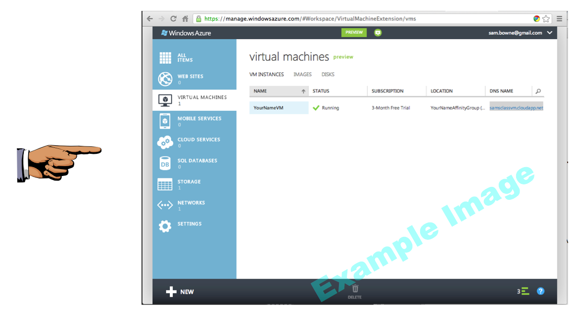Click the 3-Month Free Trial cell
This screenshot has height=311, width=576.
[390, 108]
